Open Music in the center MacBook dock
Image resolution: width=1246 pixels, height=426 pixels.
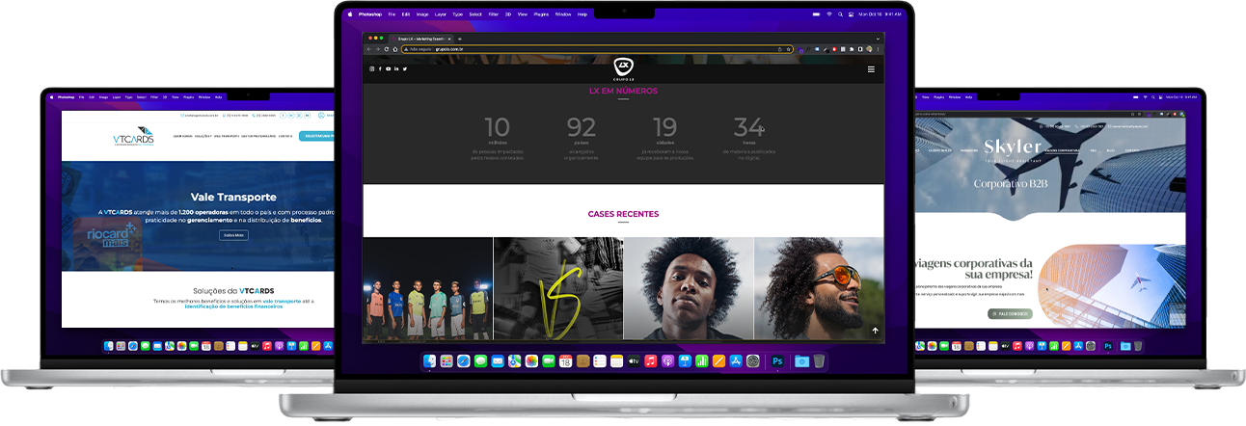tap(651, 361)
